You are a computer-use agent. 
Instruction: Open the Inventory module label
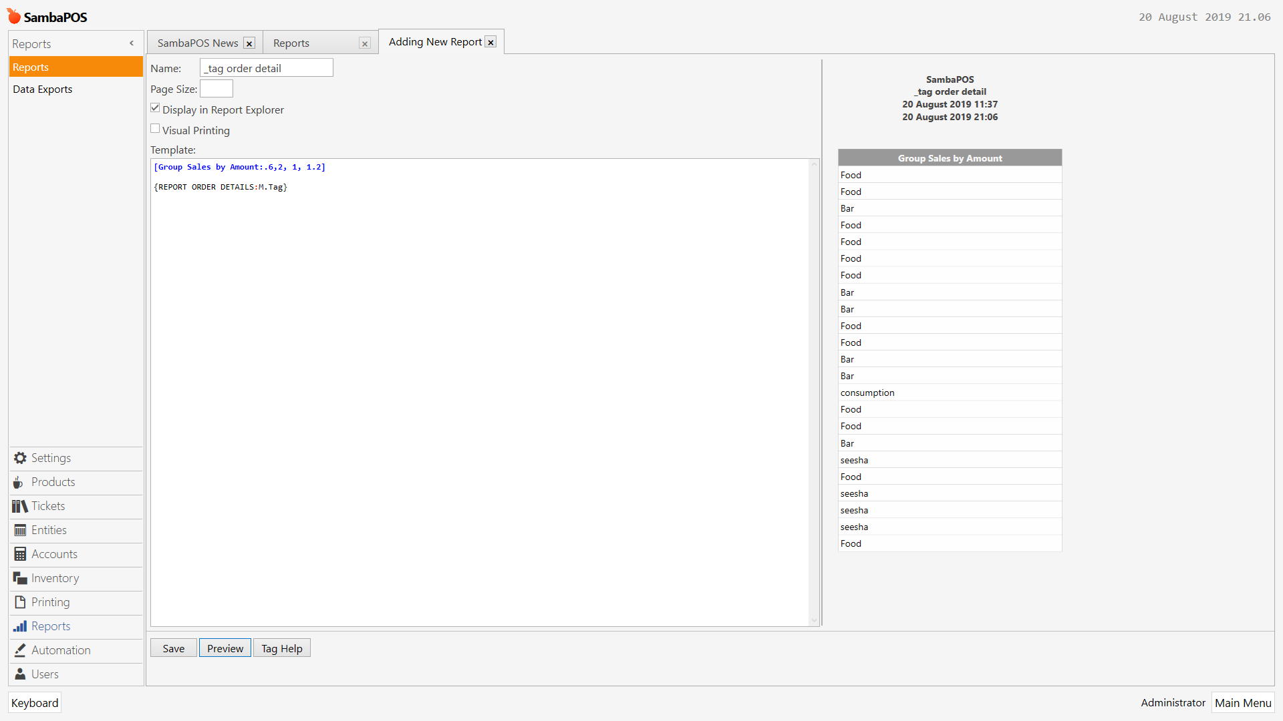click(55, 578)
